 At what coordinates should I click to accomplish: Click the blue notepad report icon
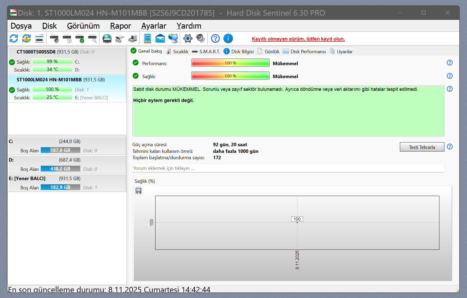[x=147, y=39]
